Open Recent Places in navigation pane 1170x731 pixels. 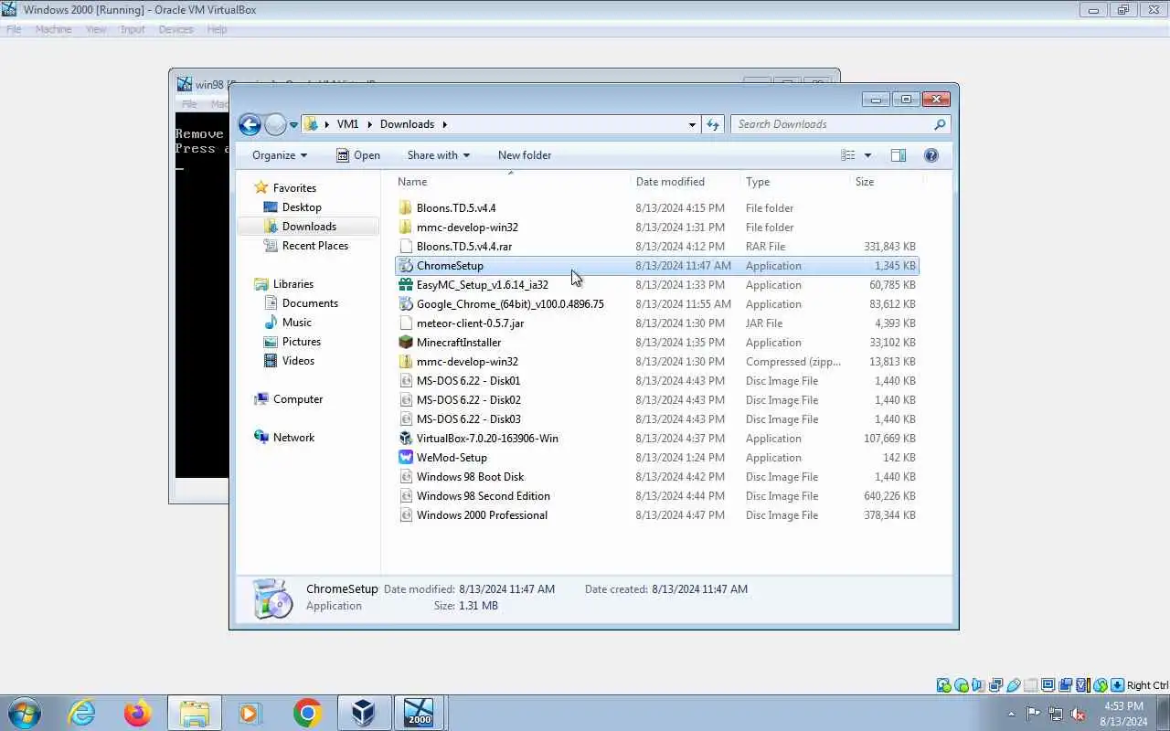click(315, 246)
